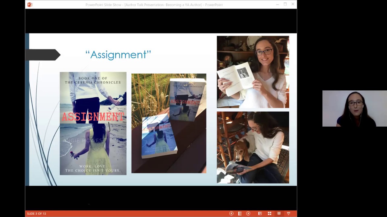Click the 'Slide 3 of 13' status text
387x217 pixels.
[x=36, y=214]
